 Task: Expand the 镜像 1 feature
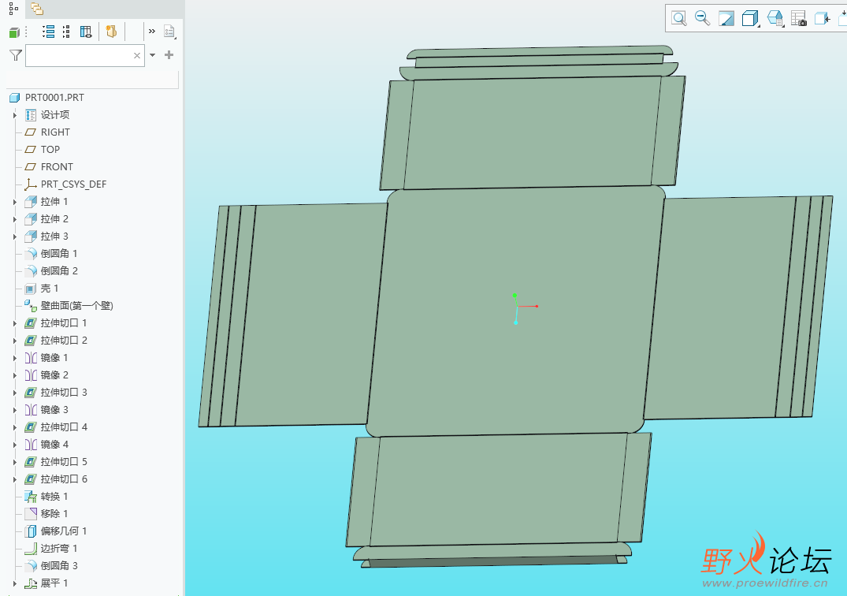tap(15, 358)
